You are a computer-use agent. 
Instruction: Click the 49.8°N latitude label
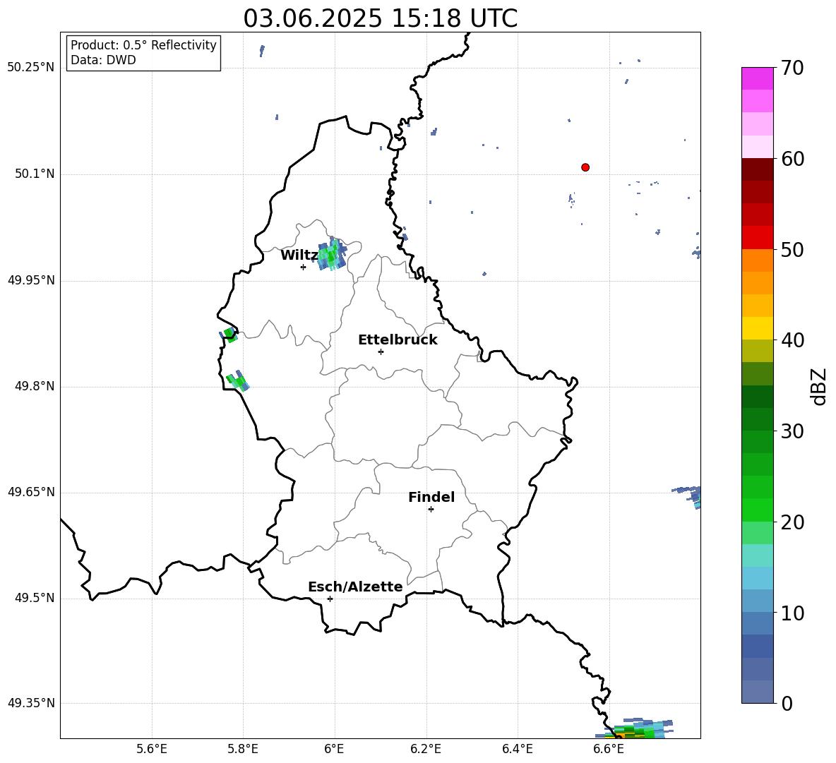pyautogui.click(x=35, y=386)
